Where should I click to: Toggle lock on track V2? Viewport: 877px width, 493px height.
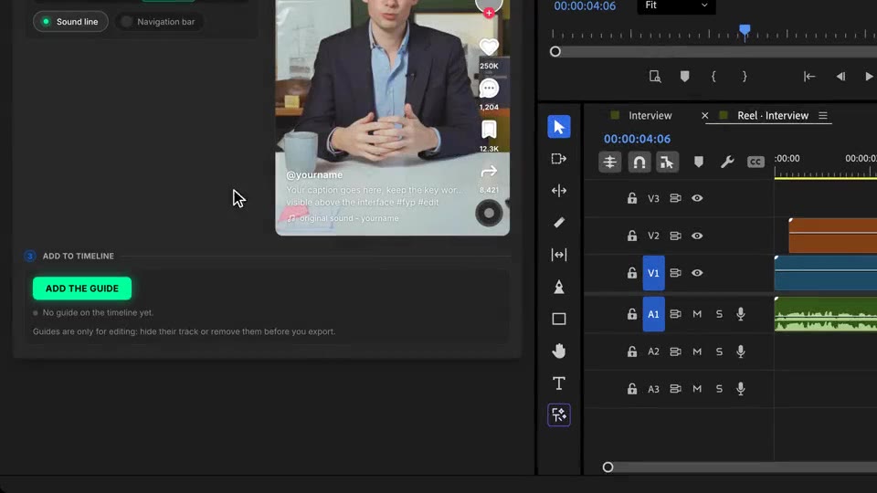point(632,236)
